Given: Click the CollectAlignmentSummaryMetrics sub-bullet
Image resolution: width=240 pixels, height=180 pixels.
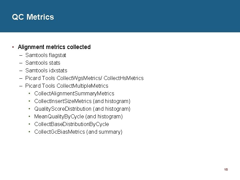Looking at the screenshot, I should (74, 94).
